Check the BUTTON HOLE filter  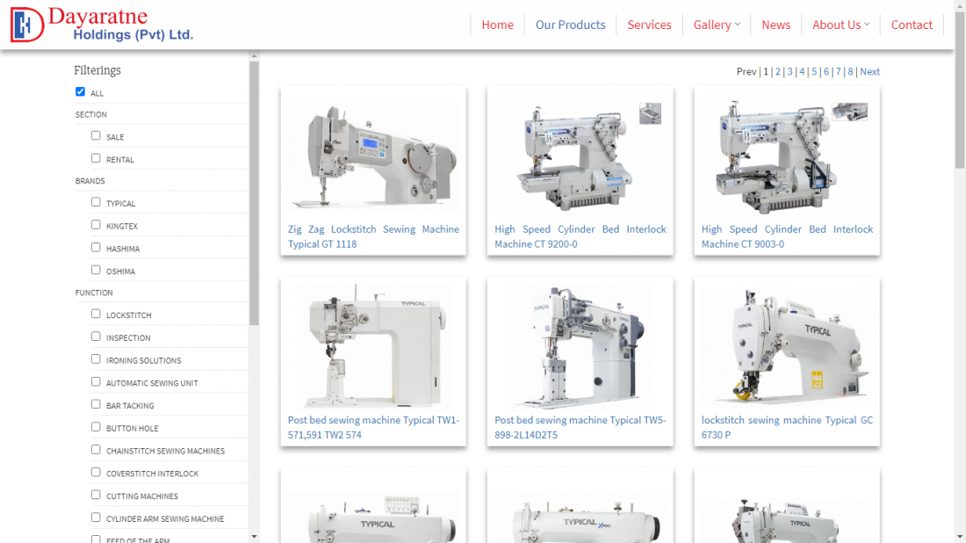(96, 427)
